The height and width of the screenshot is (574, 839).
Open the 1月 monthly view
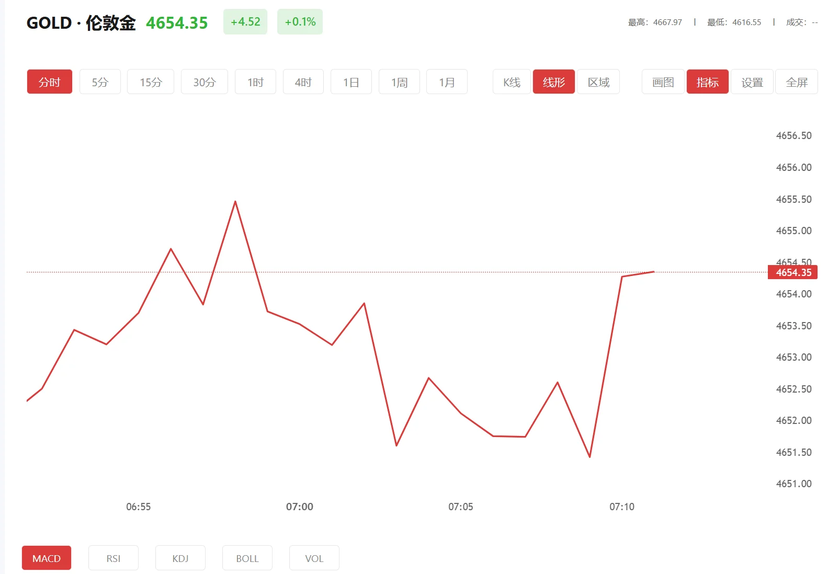[x=447, y=82]
